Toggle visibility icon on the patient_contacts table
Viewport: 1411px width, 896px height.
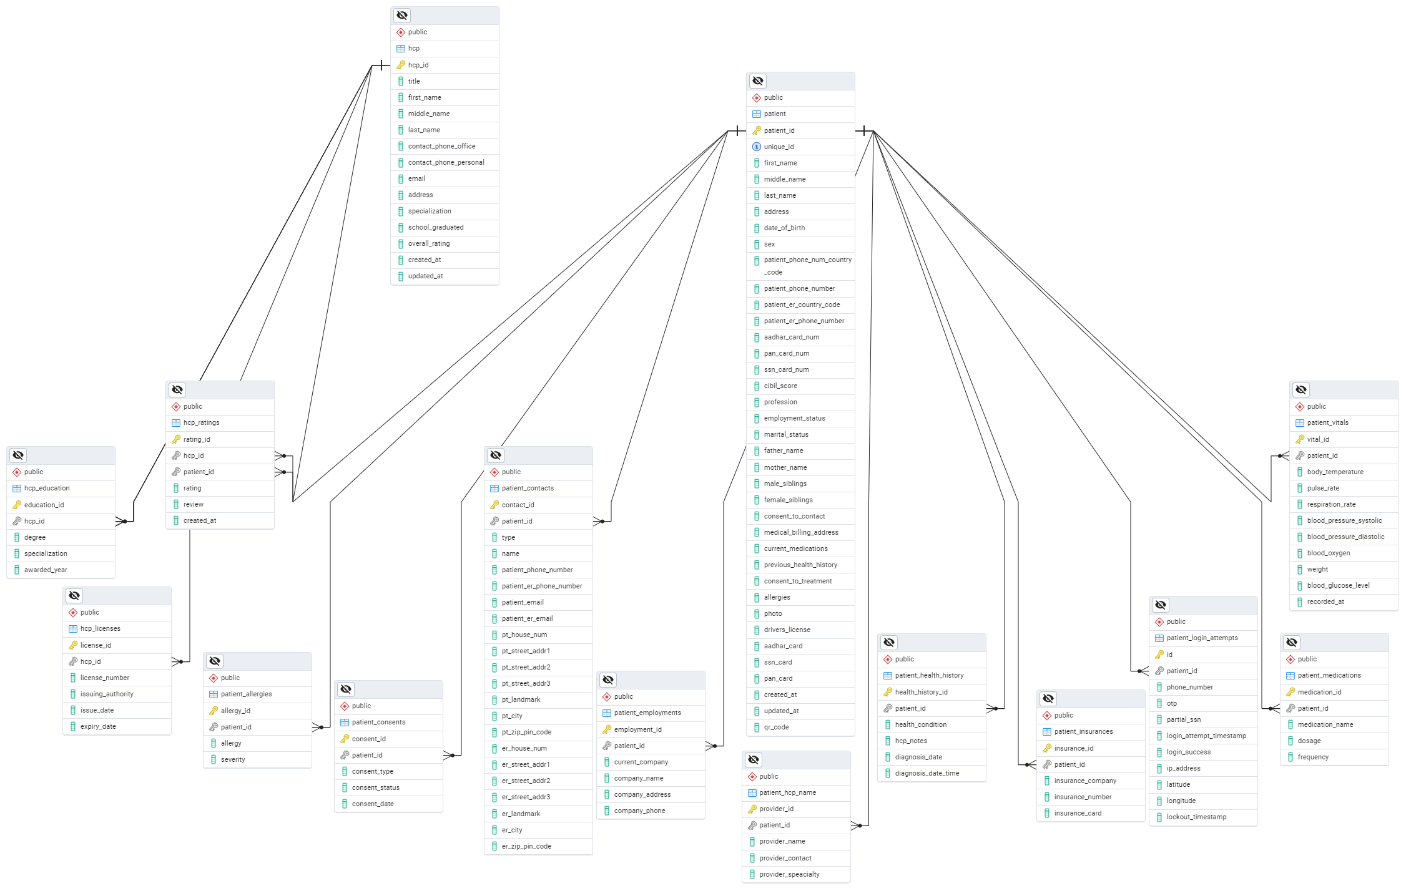pyautogui.click(x=496, y=455)
